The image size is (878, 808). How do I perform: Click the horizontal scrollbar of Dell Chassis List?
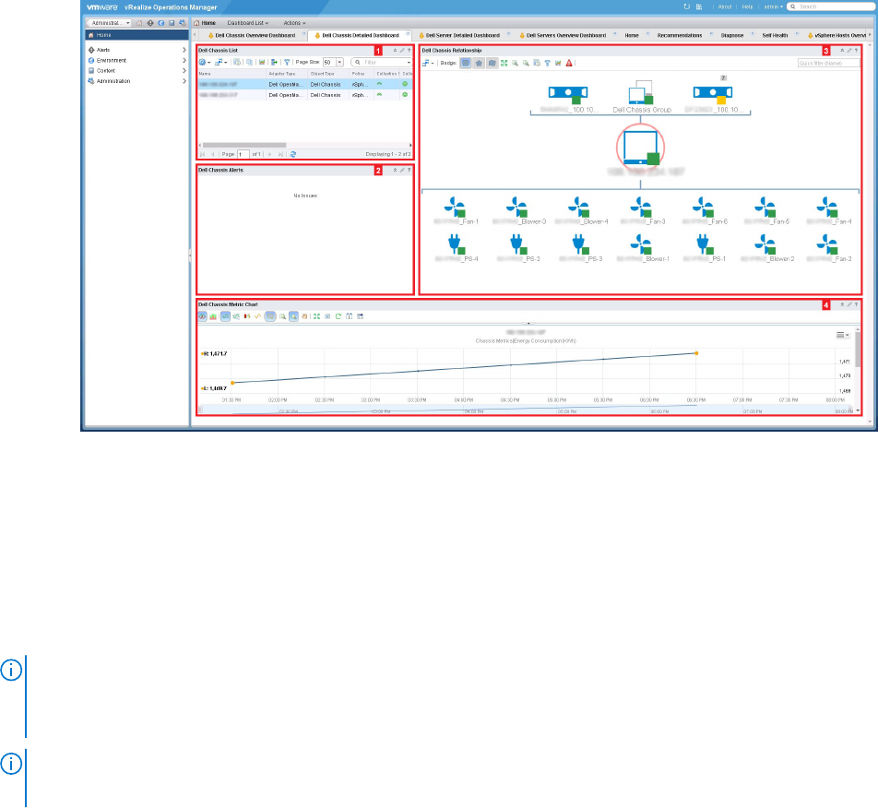244,145
